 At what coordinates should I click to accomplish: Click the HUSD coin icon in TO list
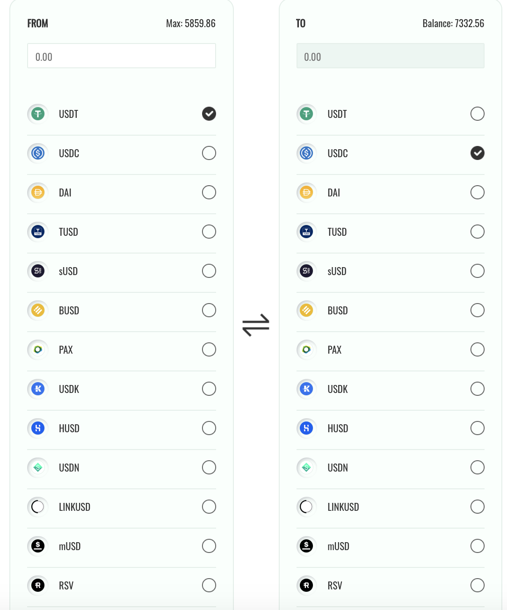pos(306,428)
